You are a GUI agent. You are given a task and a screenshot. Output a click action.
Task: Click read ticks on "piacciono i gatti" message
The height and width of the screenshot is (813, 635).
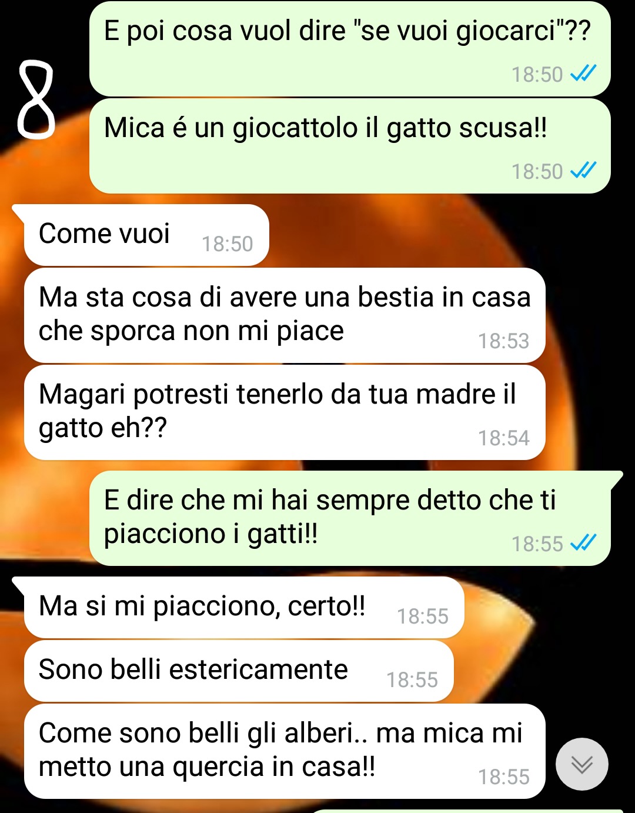(584, 543)
